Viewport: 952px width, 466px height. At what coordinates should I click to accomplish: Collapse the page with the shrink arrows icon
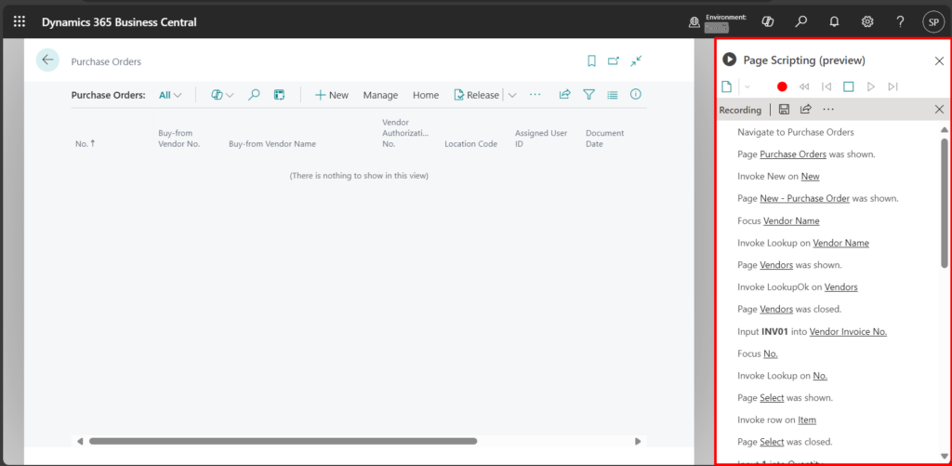coord(636,60)
